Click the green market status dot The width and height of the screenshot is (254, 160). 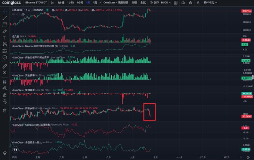(47, 10)
